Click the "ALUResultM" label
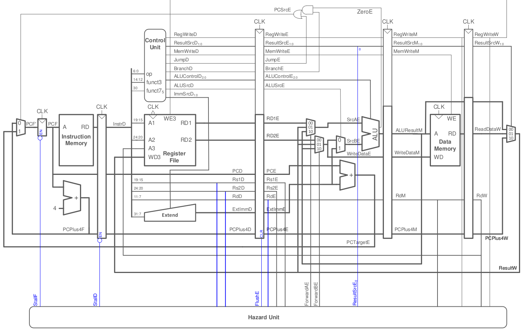Screen dimensions: 530x331 point(409,130)
